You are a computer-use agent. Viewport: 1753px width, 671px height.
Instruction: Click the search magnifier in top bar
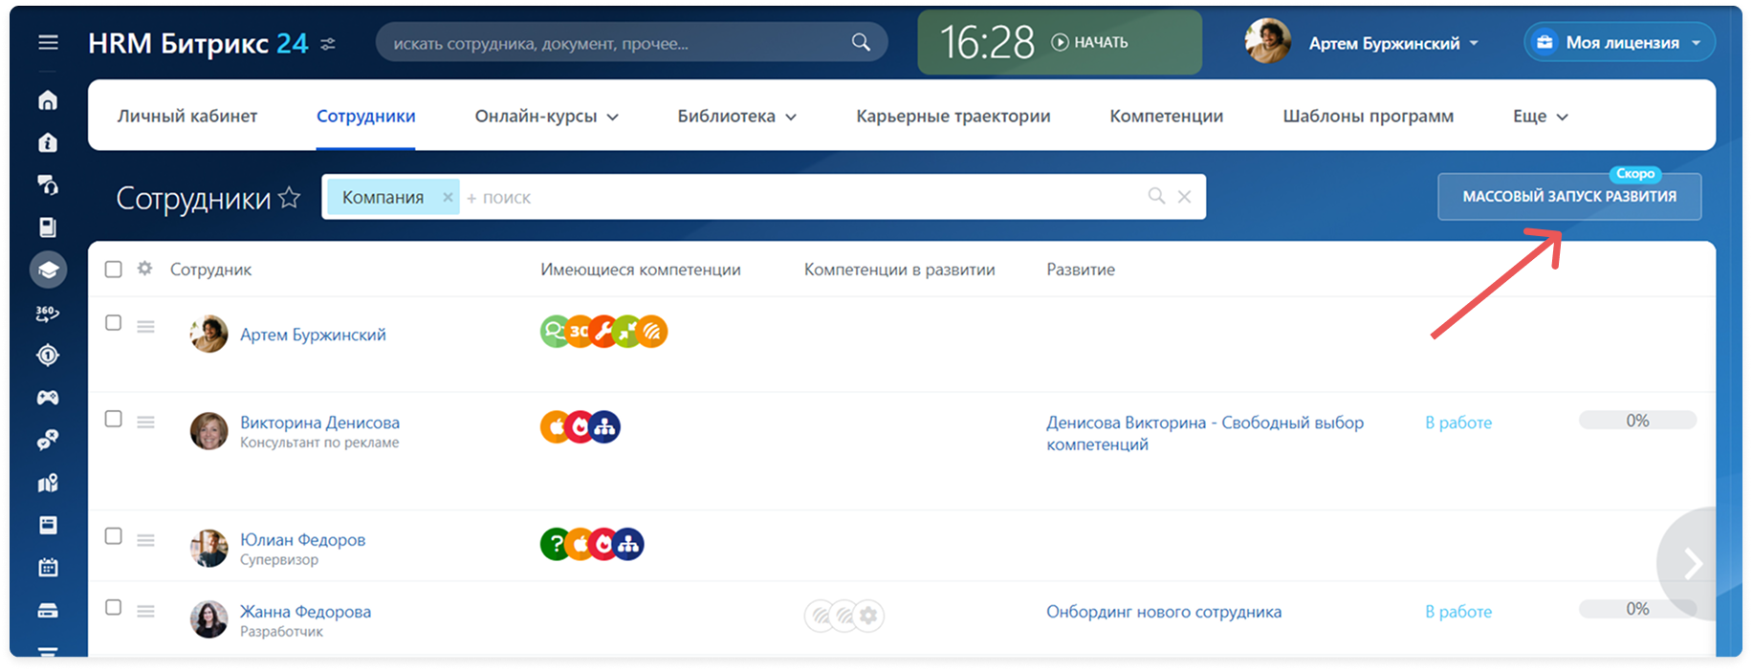pos(861,43)
